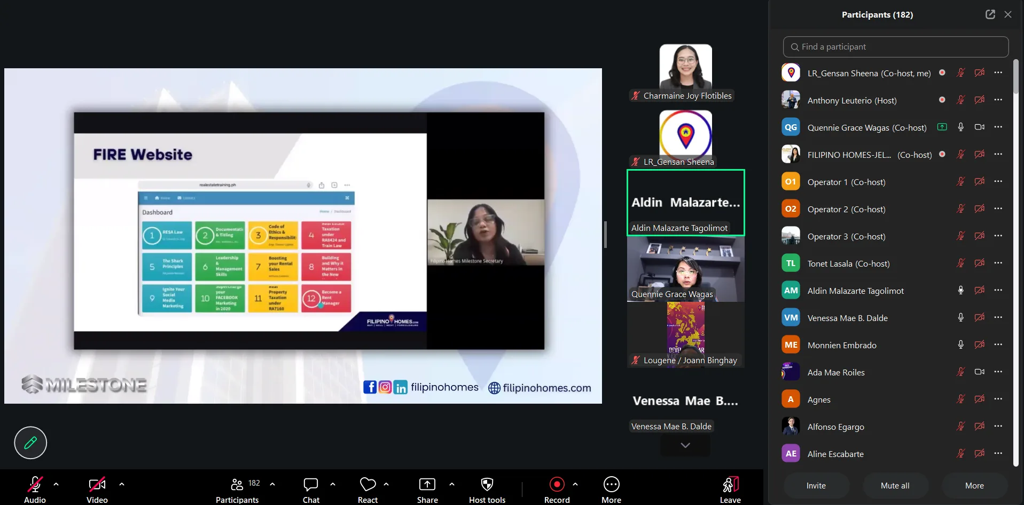Click muted mic icon for Tonet Lasala
Screen dimensions: 1024x505
(x=961, y=263)
